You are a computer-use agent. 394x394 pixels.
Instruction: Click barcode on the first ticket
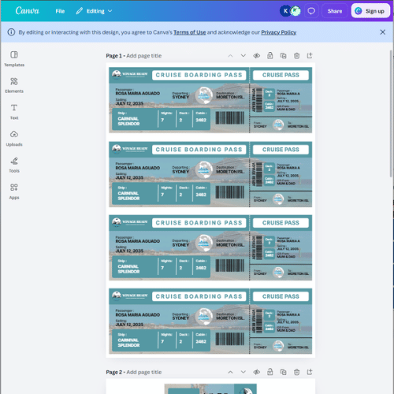[x=230, y=117]
